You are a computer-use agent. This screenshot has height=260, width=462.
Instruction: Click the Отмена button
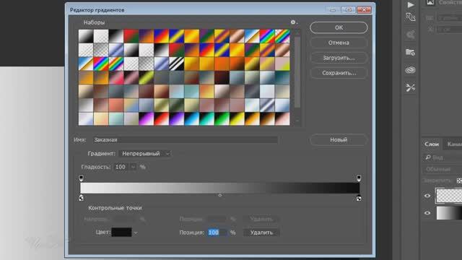click(339, 43)
